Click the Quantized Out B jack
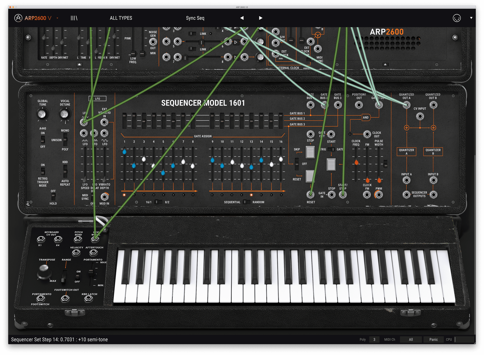The width and height of the screenshot is (484, 355). [433, 105]
